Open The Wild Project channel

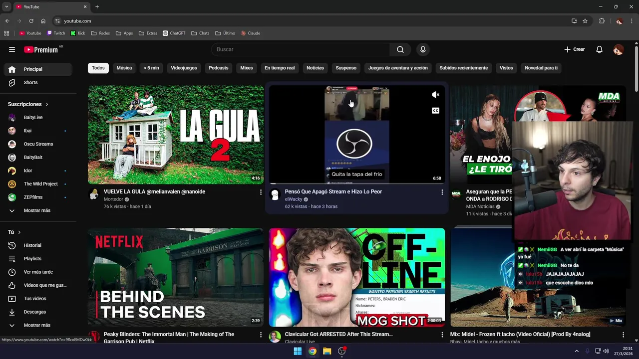[38, 184]
